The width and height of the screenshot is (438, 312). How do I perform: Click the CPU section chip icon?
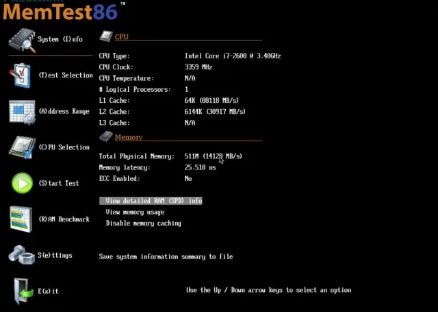click(x=106, y=36)
